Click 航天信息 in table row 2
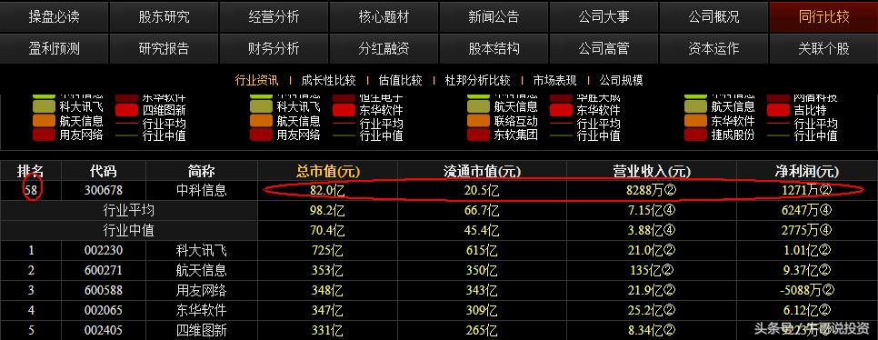 point(202,271)
